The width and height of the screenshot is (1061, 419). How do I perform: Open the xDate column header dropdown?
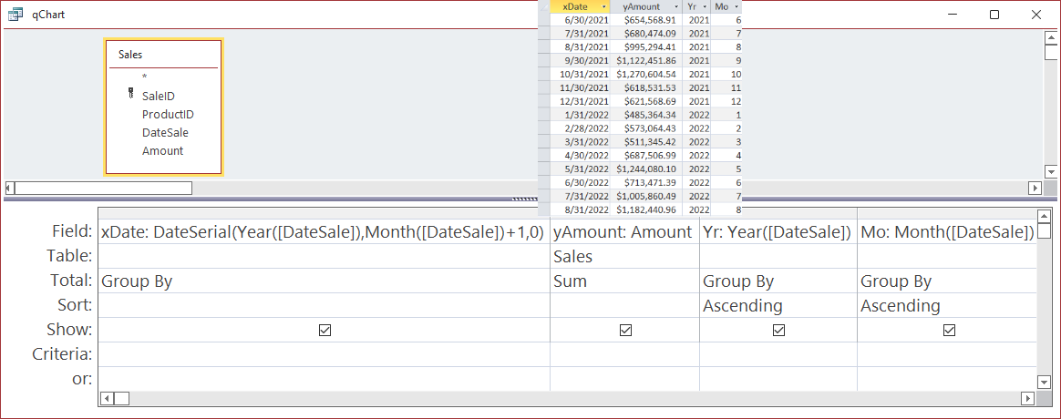point(603,6)
